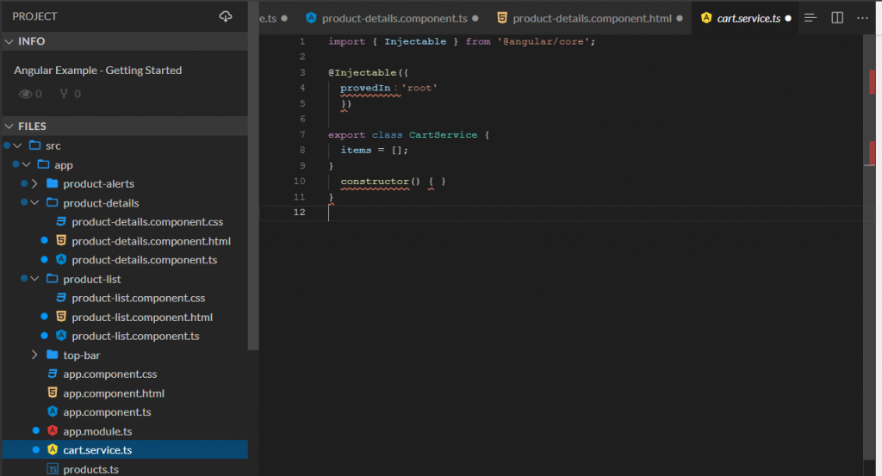Click the product-alerts folder icon

point(53,183)
